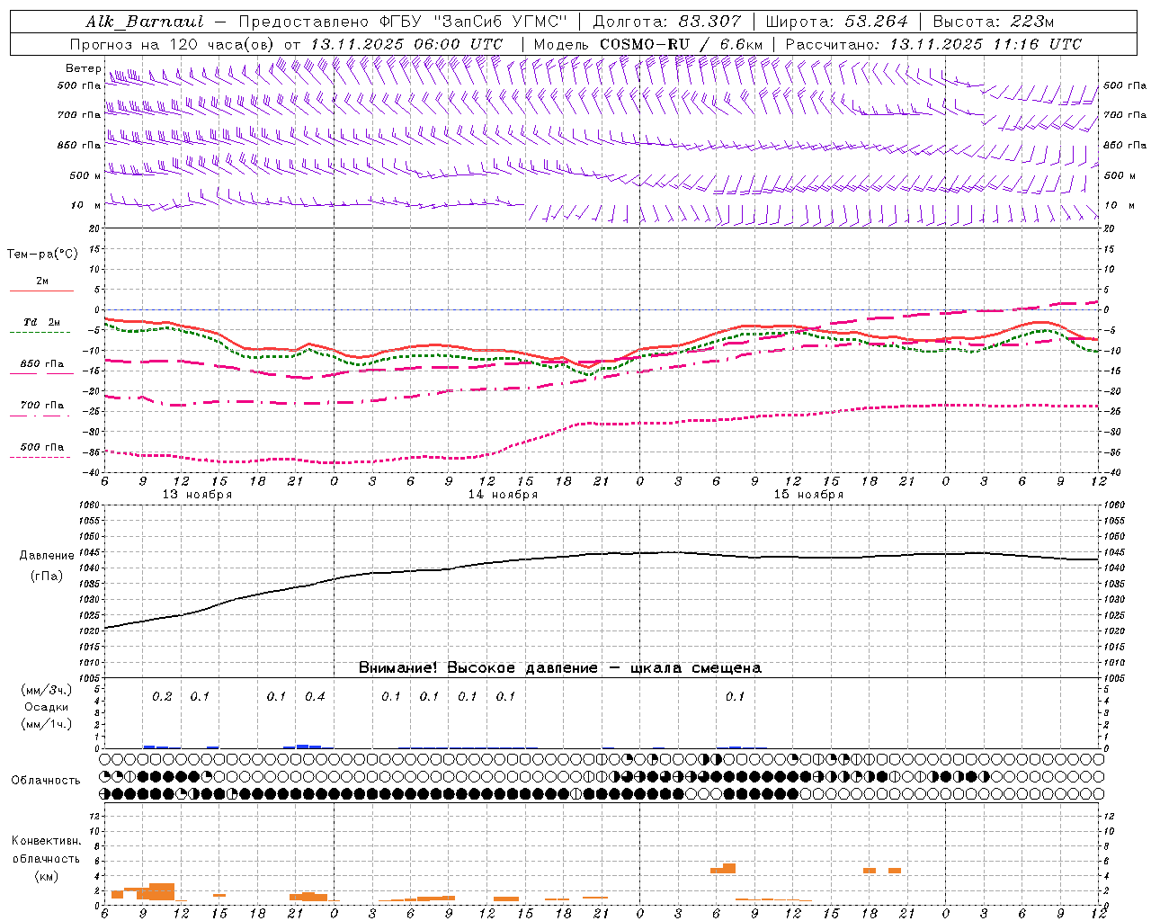Viewport: 1151px width, 921px height.
Task: Click the "Облачность" cloudiness label
Action: click(46, 780)
